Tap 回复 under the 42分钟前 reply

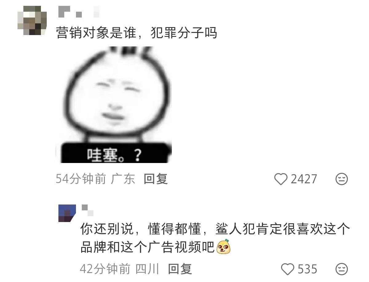pyautogui.click(x=180, y=269)
